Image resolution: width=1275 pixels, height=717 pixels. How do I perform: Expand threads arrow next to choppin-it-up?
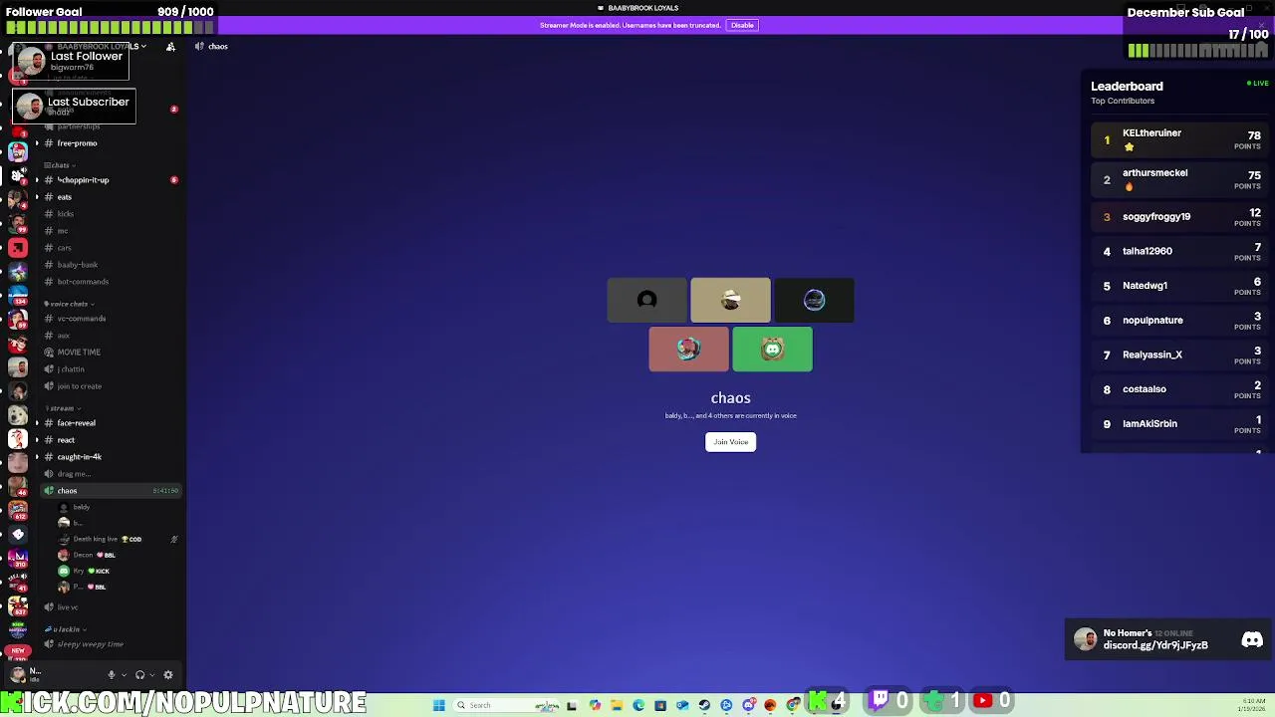tap(37, 180)
